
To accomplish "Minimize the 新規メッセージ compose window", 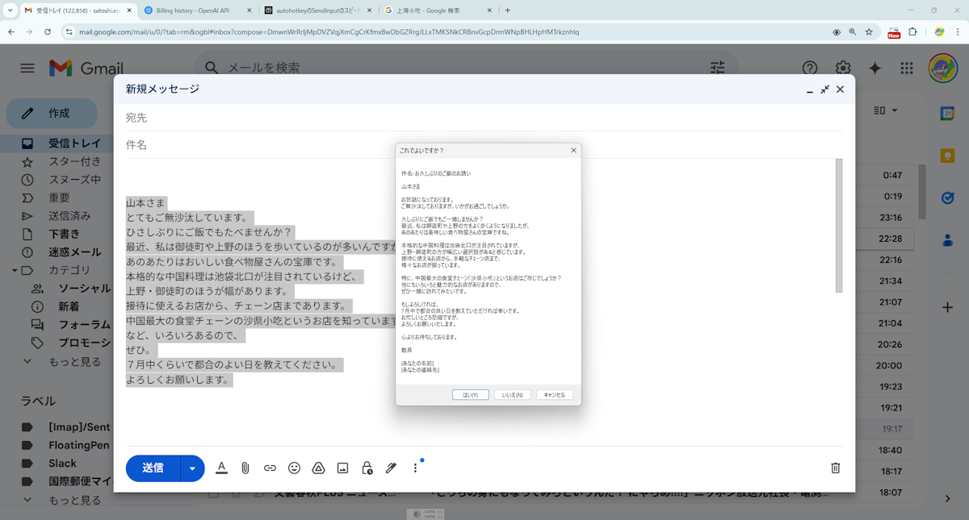I will click(x=810, y=89).
